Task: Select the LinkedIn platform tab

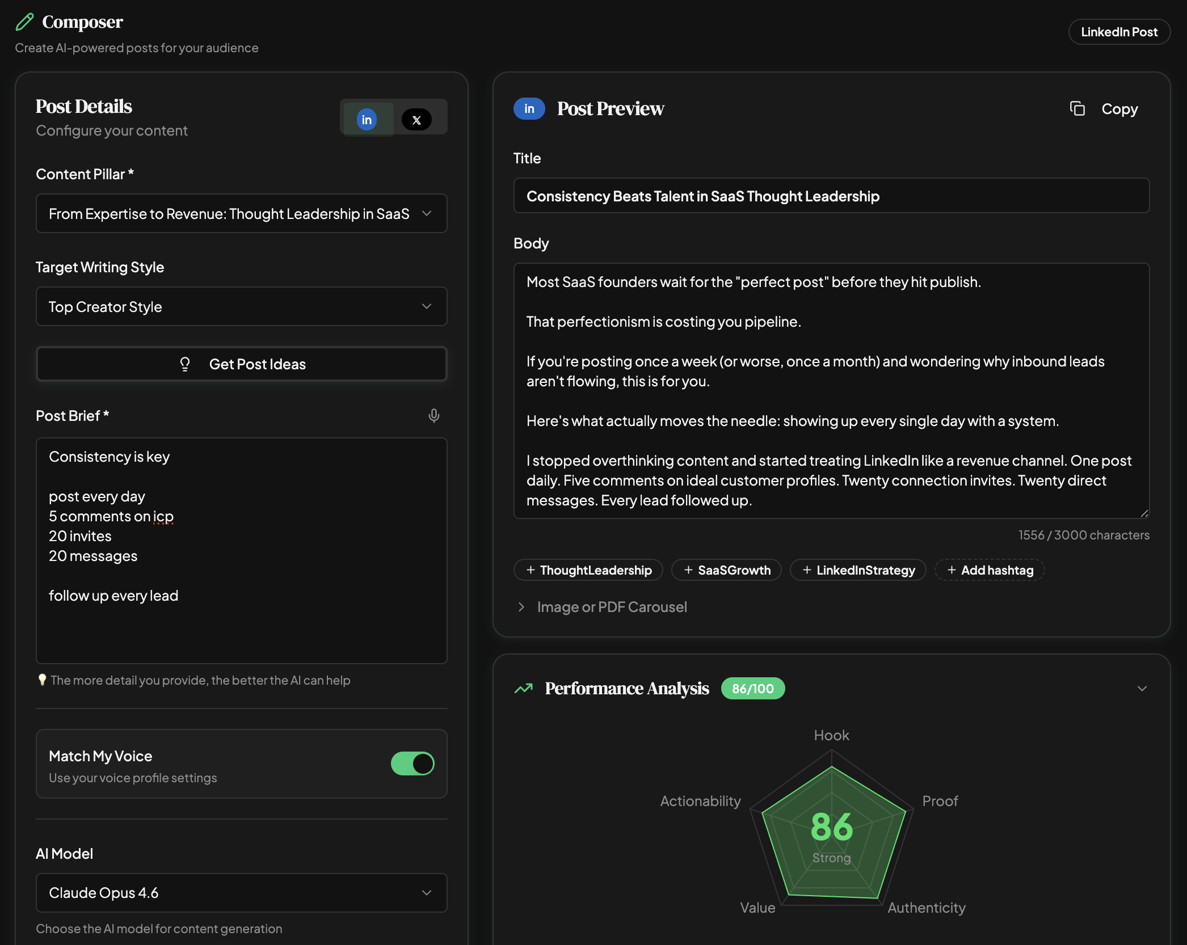Action: tap(367, 119)
